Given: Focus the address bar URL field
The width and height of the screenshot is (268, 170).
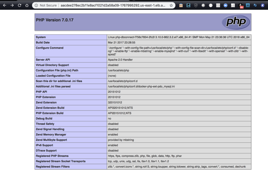Looking at the screenshot, I should tap(113, 5).
